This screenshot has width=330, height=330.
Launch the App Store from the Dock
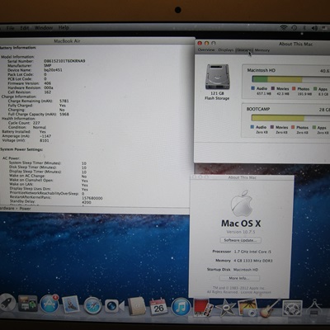(x=49, y=304)
